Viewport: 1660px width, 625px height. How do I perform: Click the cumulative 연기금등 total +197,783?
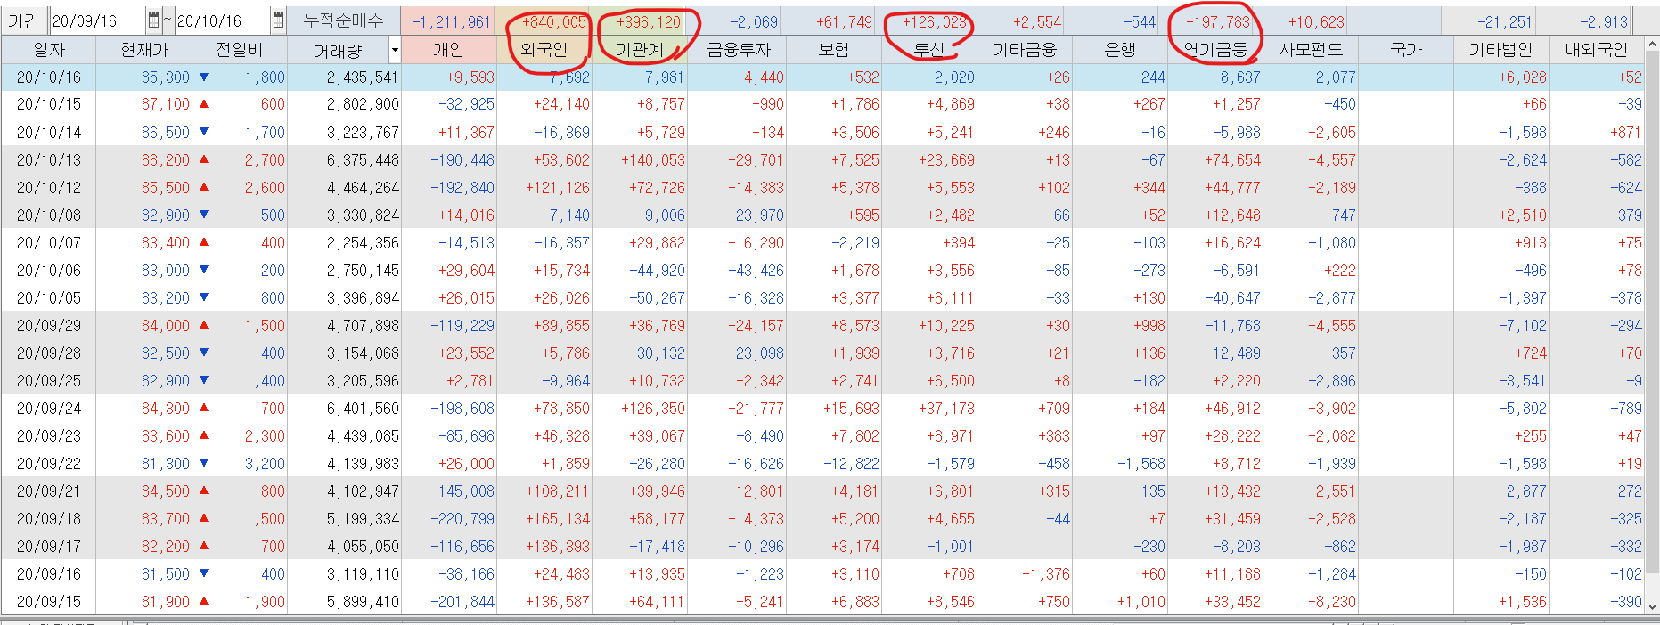(1218, 22)
